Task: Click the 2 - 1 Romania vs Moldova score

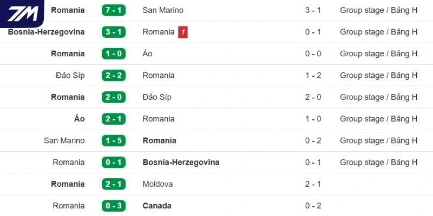Action: coord(114,184)
